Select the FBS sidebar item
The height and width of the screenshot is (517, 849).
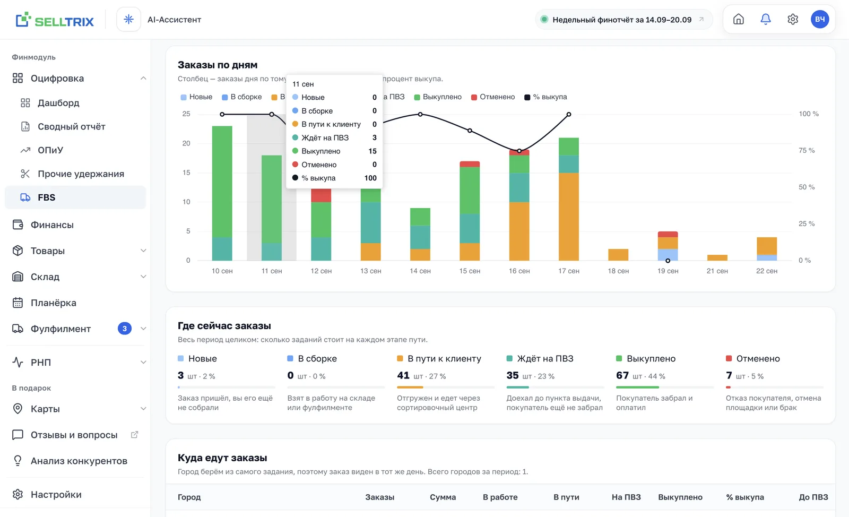(x=75, y=197)
